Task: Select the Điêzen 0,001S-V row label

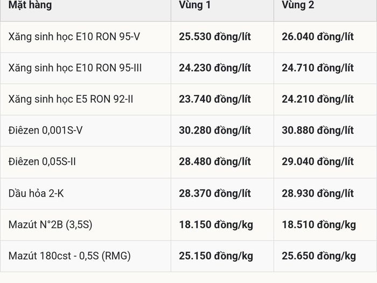Action: (x=45, y=130)
